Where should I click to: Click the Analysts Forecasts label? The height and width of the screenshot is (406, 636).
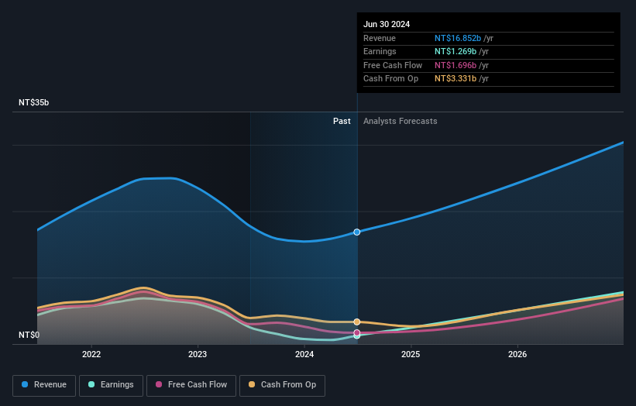(400, 122)
